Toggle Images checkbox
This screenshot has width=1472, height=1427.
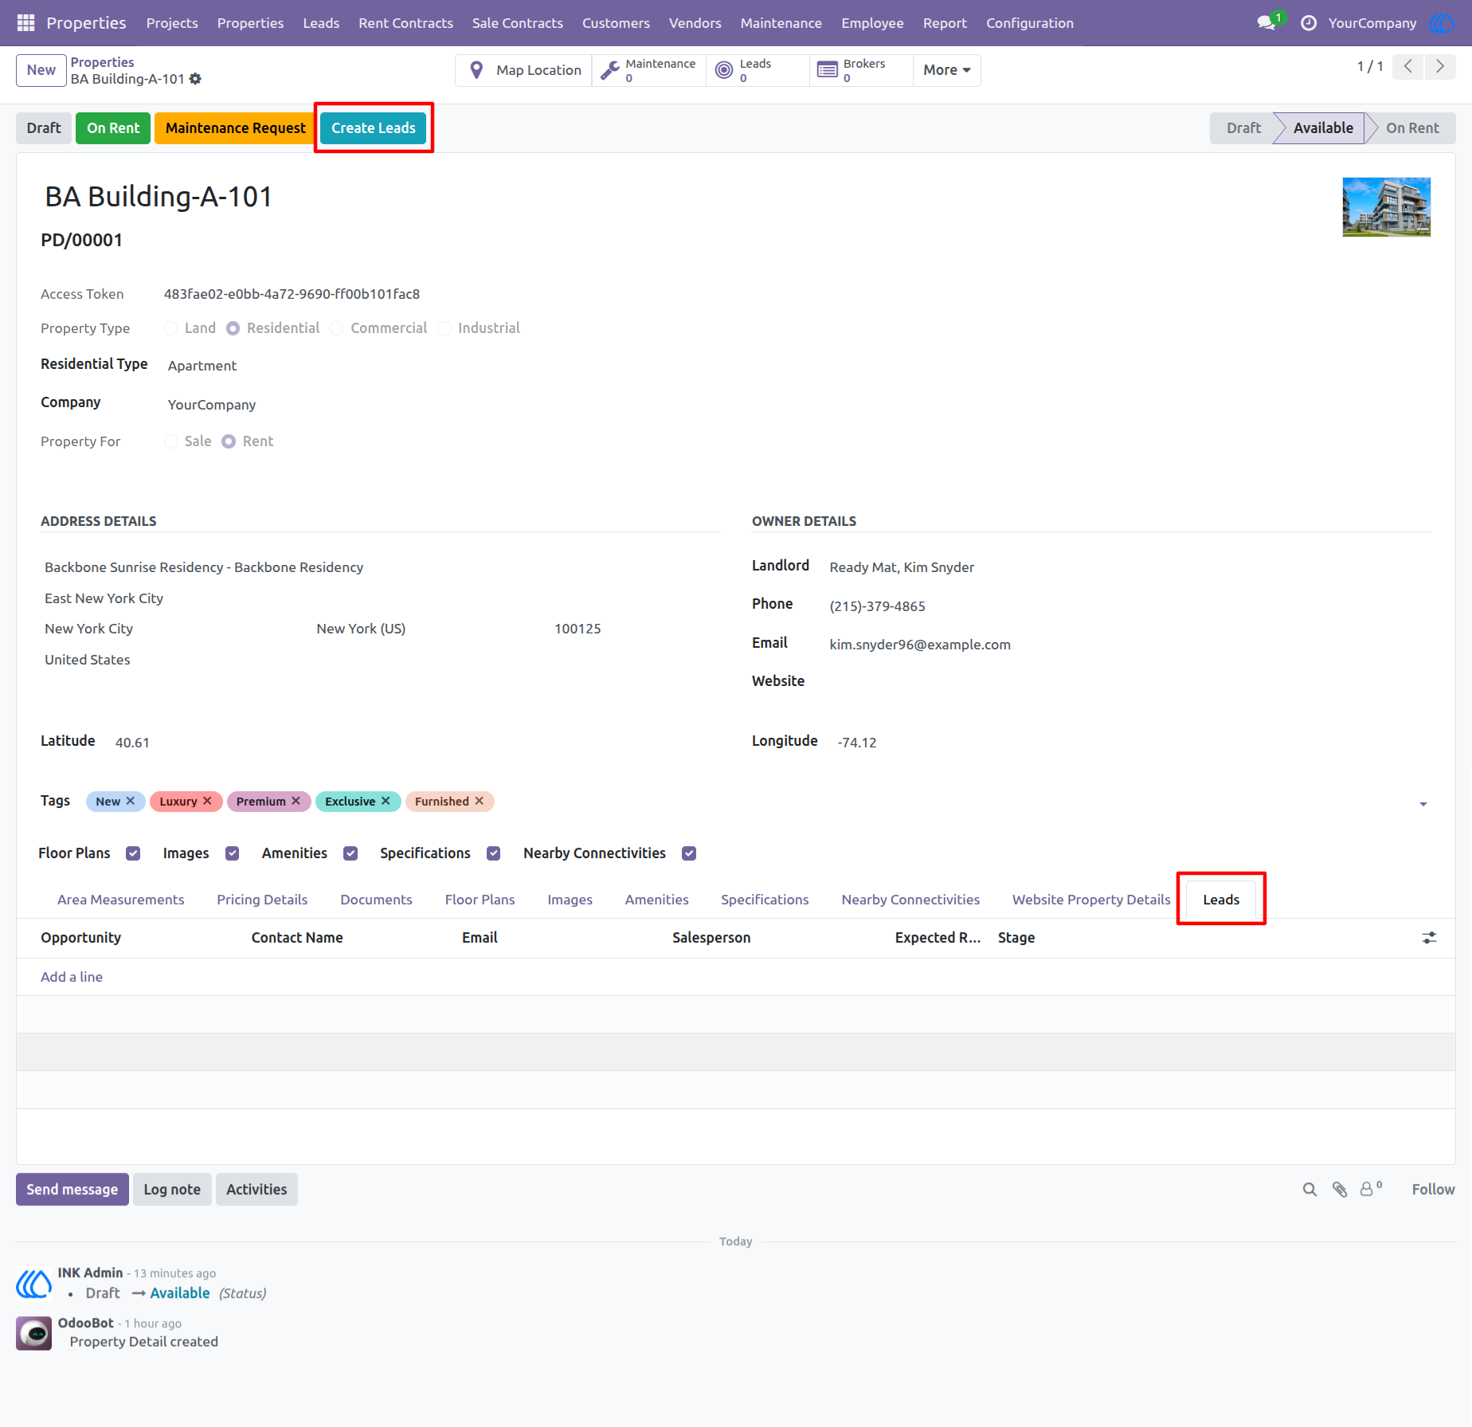[x=233, y=854]
